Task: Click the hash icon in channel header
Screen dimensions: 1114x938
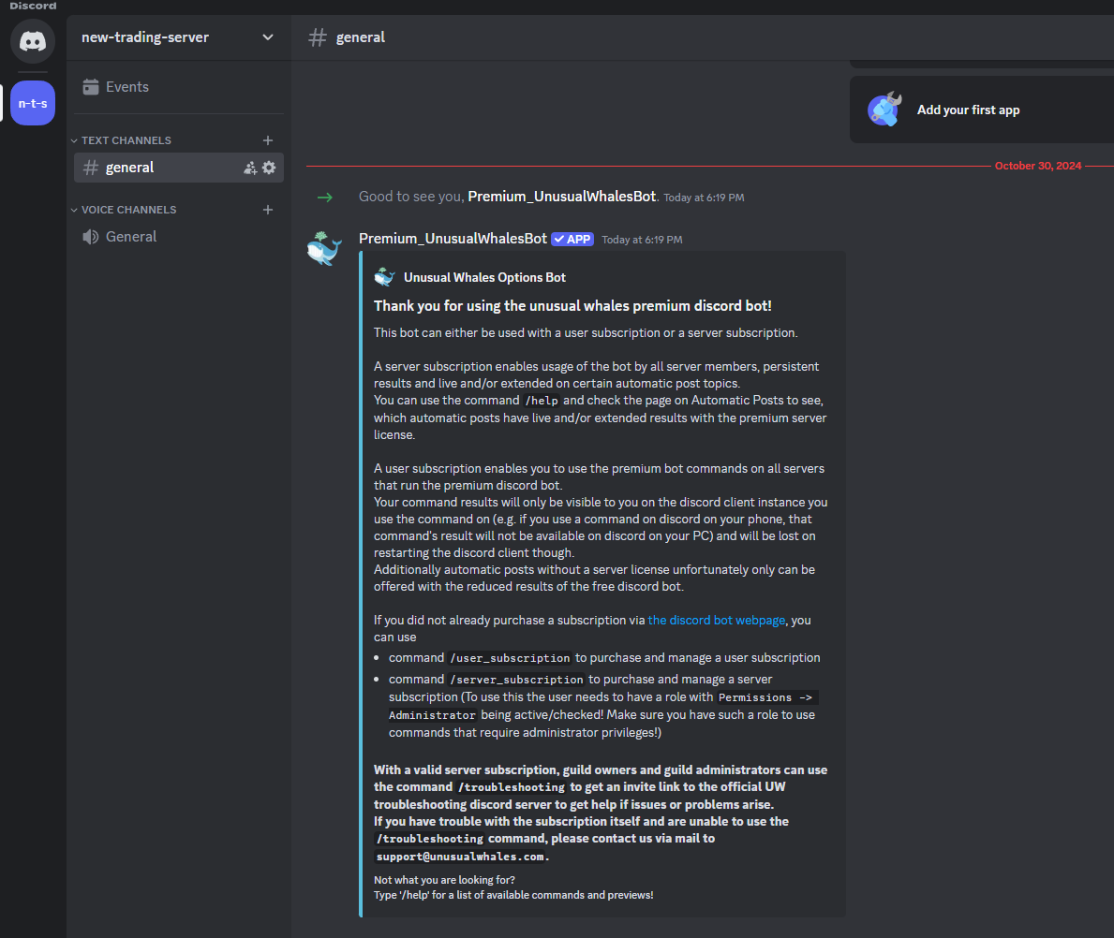Action: pyautogui.click(x=318, y=37)
